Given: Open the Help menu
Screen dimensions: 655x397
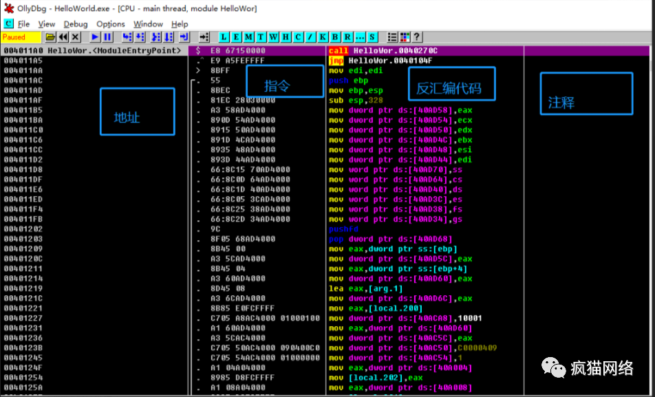Looking at the screenshot, I should click(180, 24).
